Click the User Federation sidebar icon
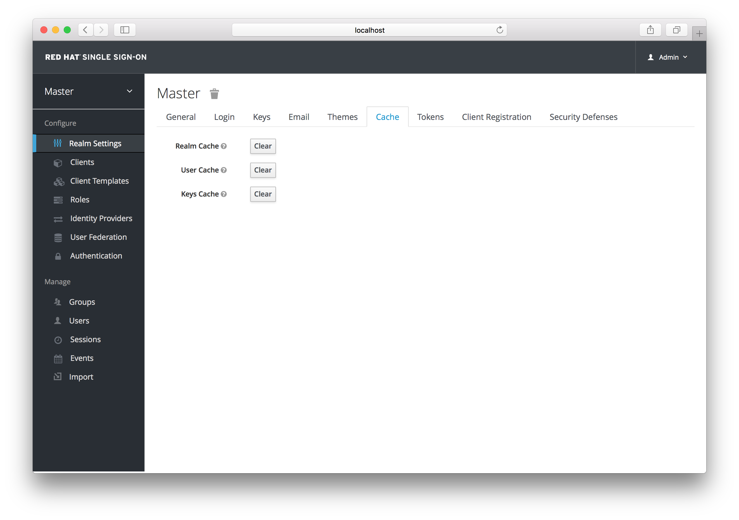 (58, 237)
